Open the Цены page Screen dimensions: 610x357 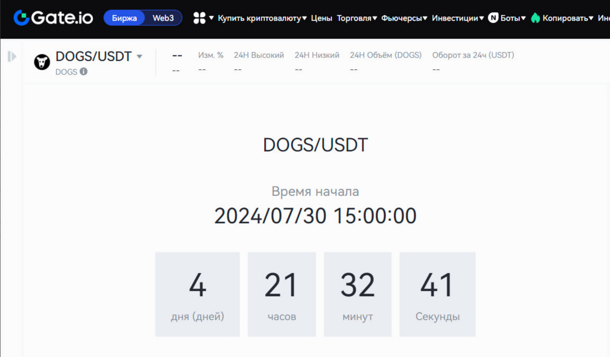pos(321,18)
